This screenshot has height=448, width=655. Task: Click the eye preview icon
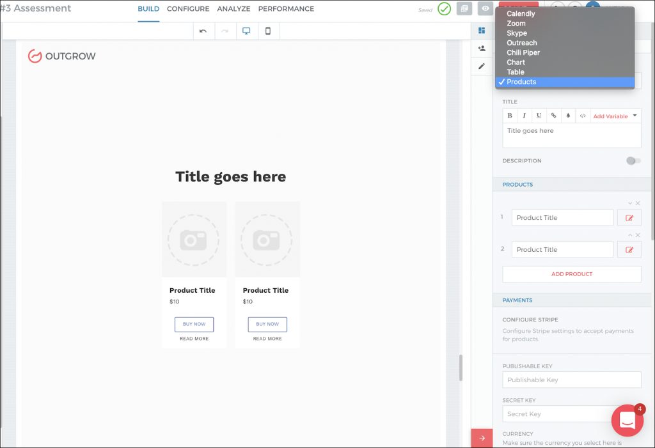pos(485,9)
